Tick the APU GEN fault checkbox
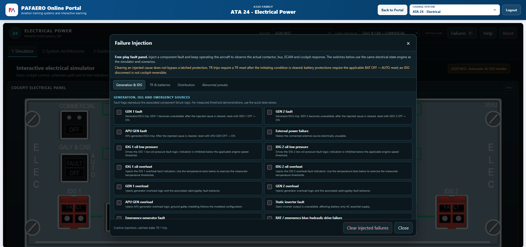The width and height of the screenshot is (526, 247). pyautogui.click(x=119, y=132)
